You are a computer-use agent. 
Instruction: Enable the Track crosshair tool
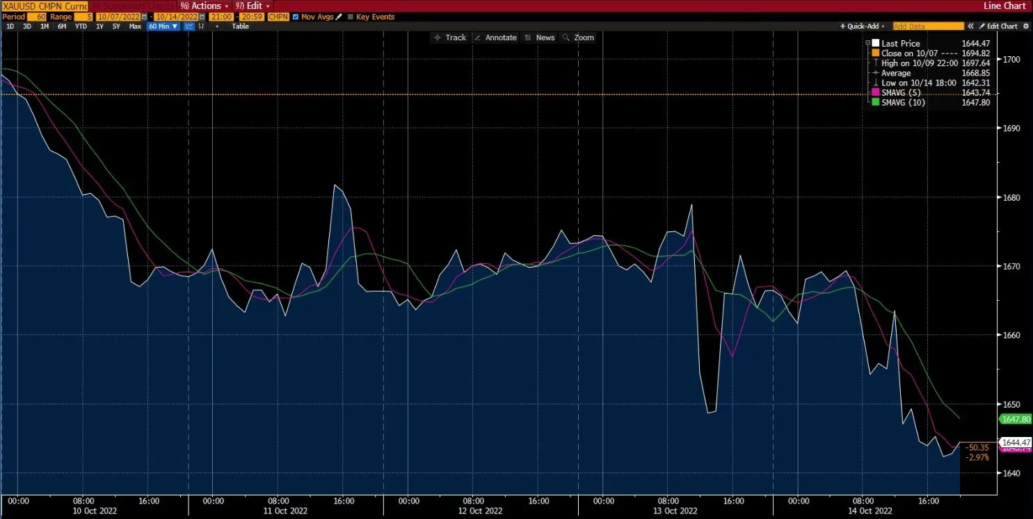tap(450, 38)
